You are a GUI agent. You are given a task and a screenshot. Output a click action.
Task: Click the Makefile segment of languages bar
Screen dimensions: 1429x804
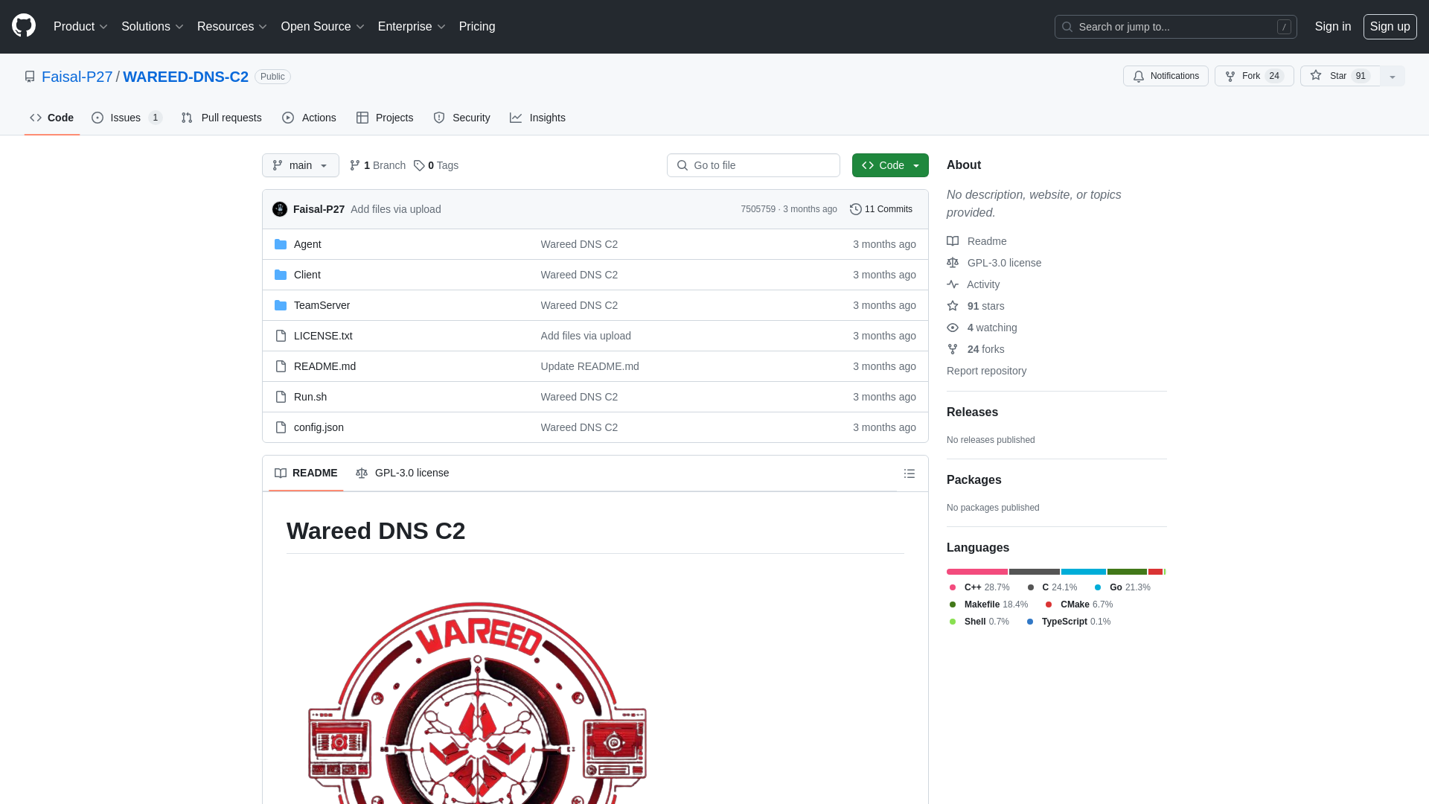click(x=1127, y=572)
